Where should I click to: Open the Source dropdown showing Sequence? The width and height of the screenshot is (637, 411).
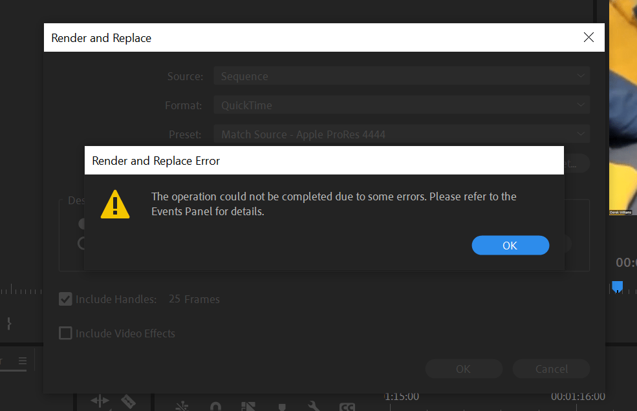(x=401, y=76)
